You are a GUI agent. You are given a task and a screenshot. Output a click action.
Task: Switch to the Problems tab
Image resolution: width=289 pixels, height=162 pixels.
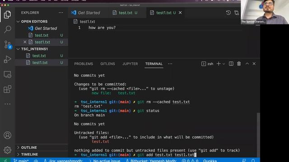click(84, 64)
